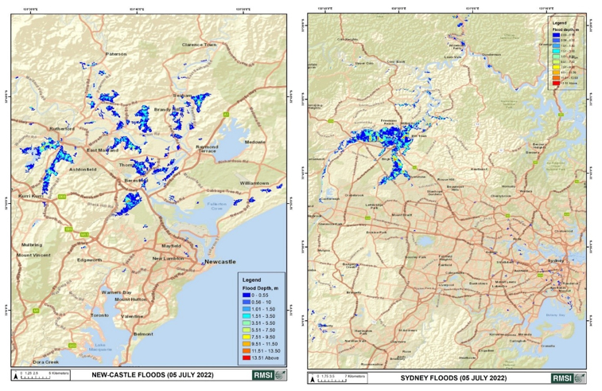The width and height of the screenshot is (602, 391).
Task: Select the Newcastle city label
Action: coord(216,262)
